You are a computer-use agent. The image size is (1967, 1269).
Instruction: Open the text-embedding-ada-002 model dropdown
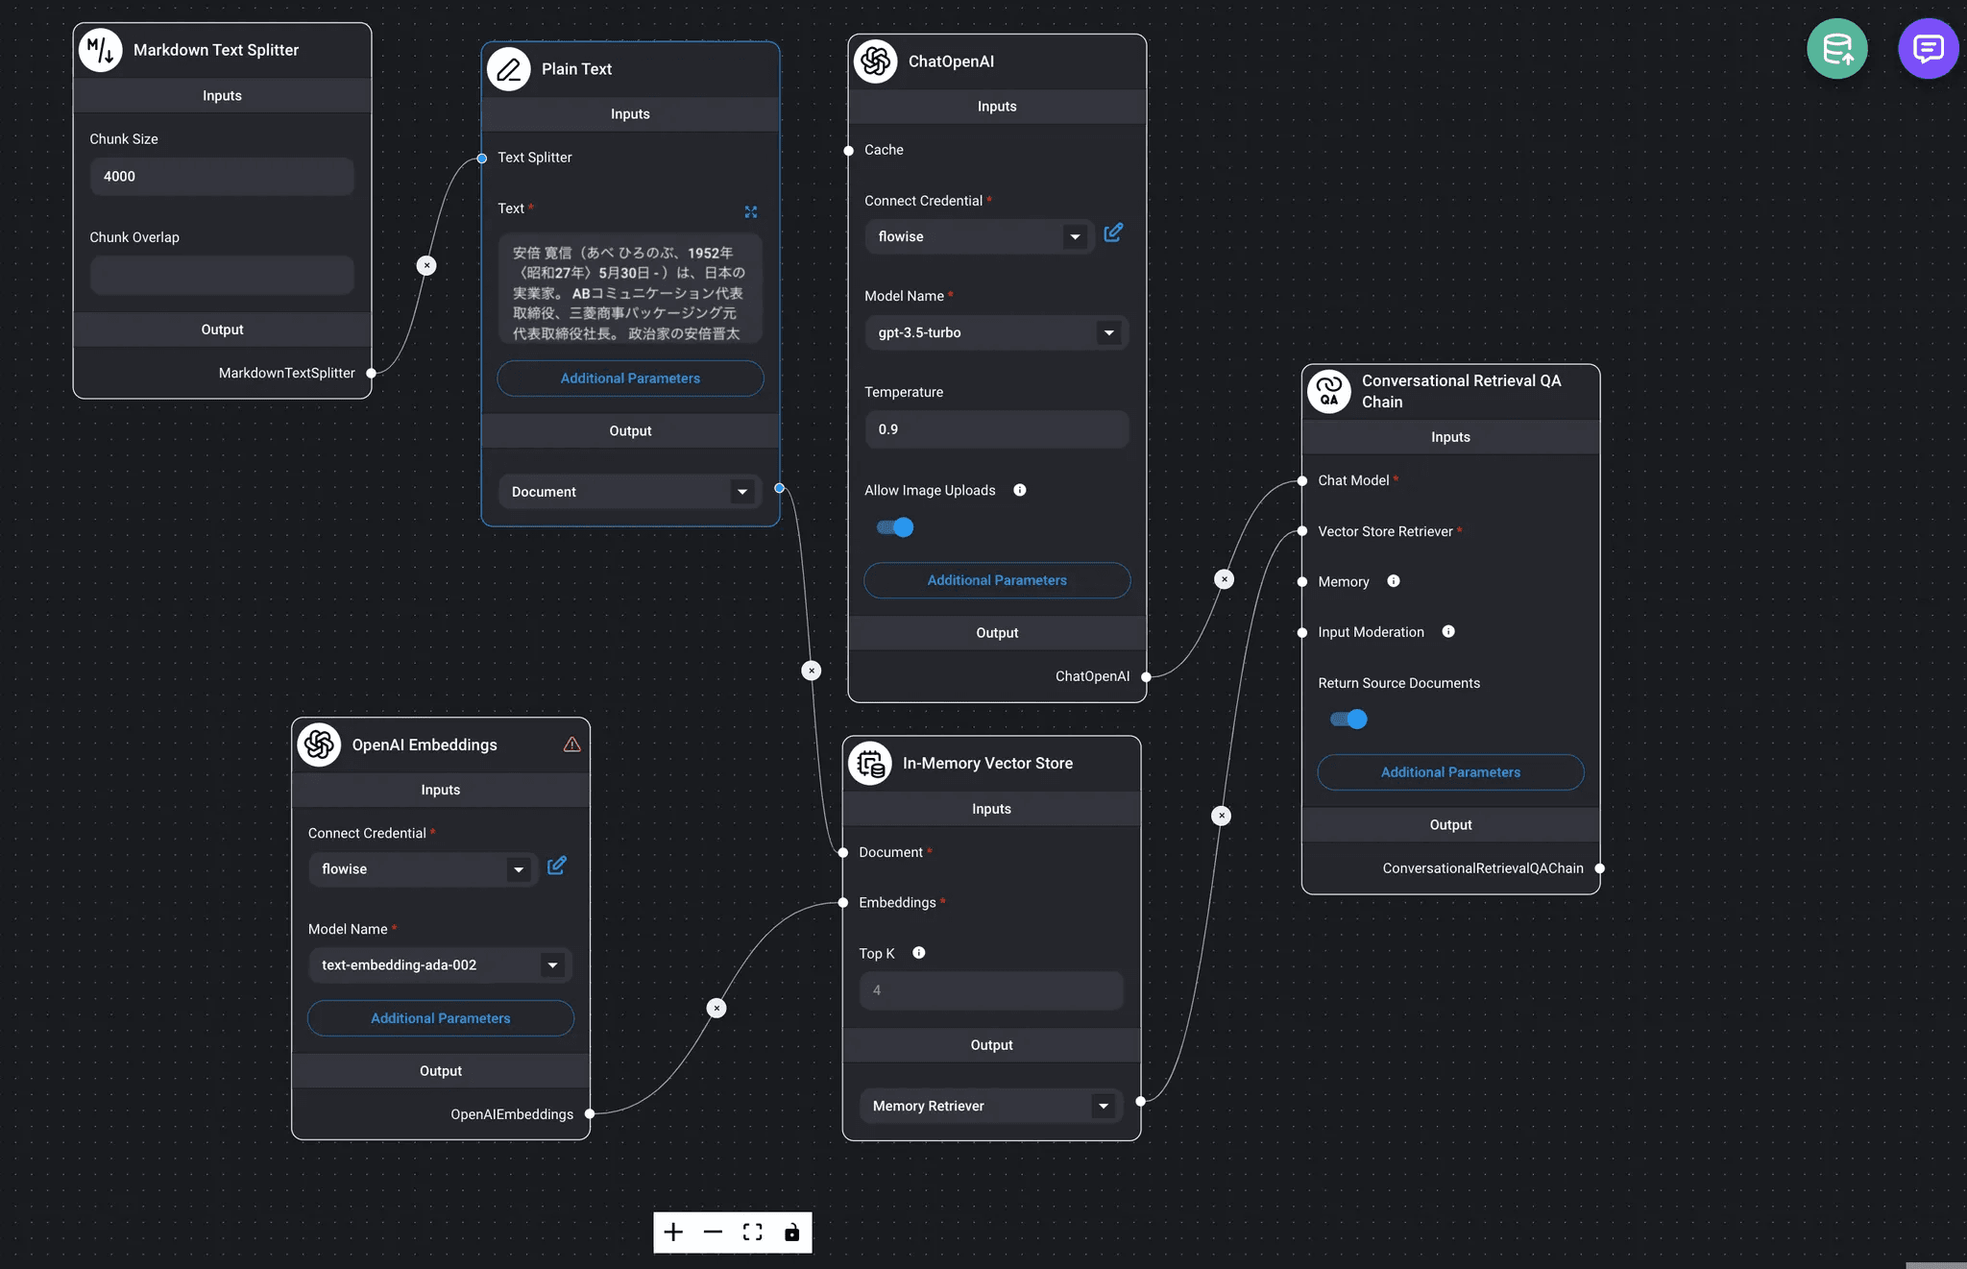pos(552,964)
